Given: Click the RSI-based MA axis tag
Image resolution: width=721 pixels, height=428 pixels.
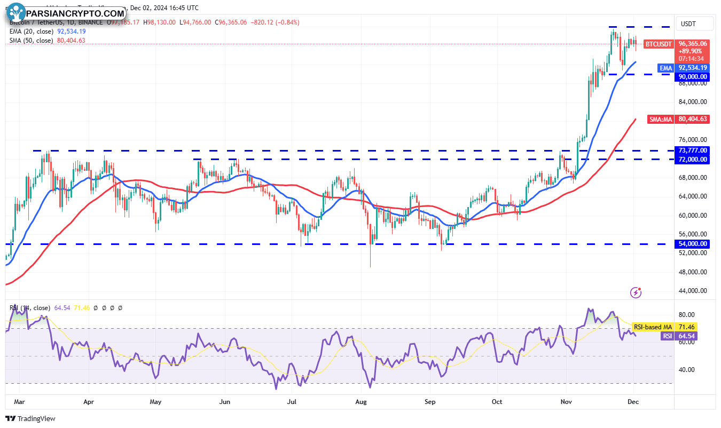Looking at the screenshot, I should pos(653,327).
